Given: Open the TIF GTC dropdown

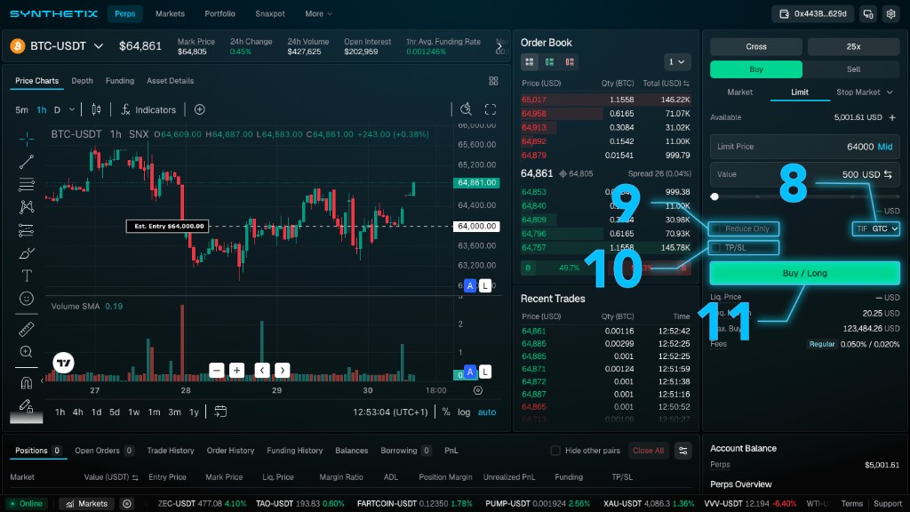Looking at the screenshot, I should (x=876, y=228).
